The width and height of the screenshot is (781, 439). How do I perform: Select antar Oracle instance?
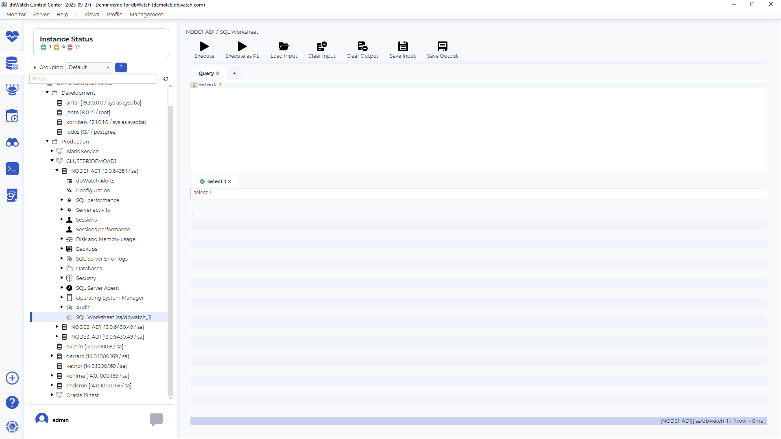tap(104, 102)
